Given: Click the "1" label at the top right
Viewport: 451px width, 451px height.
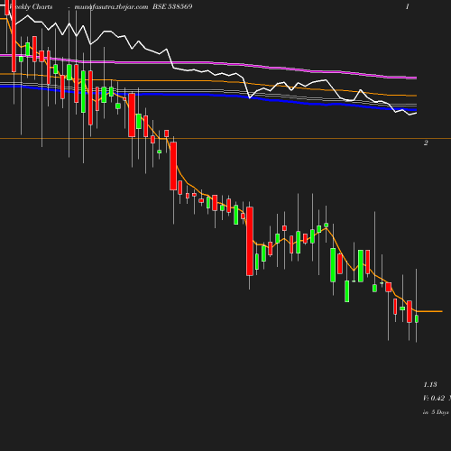Looking at the screenshot, I should [408, 6].
